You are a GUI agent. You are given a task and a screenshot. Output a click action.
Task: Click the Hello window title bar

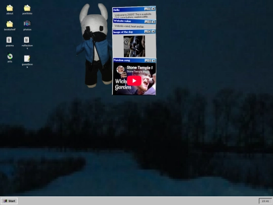coord(134,9)
